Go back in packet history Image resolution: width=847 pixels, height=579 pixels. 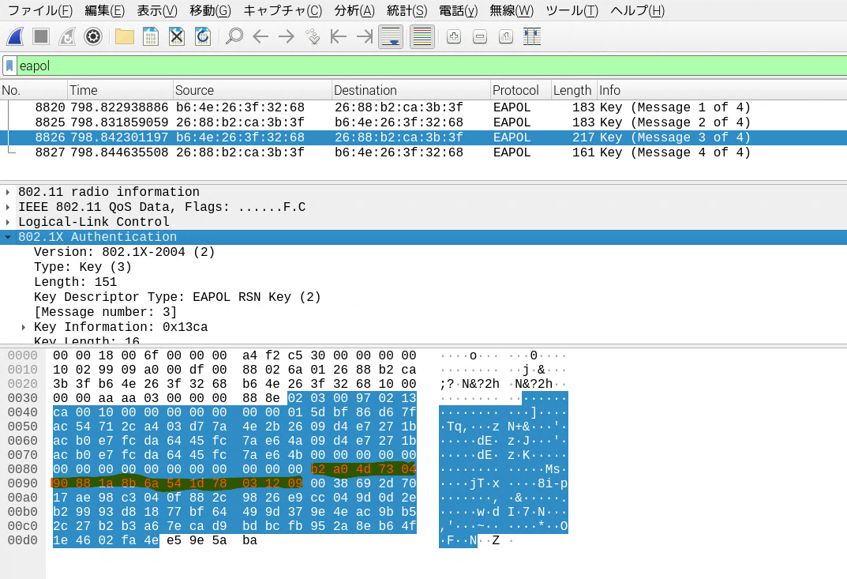[260, 37]
